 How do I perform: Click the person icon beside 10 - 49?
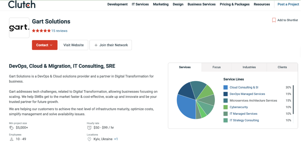coord(11,139)
